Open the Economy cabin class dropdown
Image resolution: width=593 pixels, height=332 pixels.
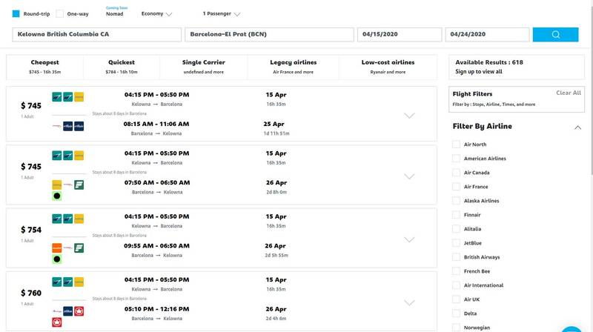(x=156, y=13)
